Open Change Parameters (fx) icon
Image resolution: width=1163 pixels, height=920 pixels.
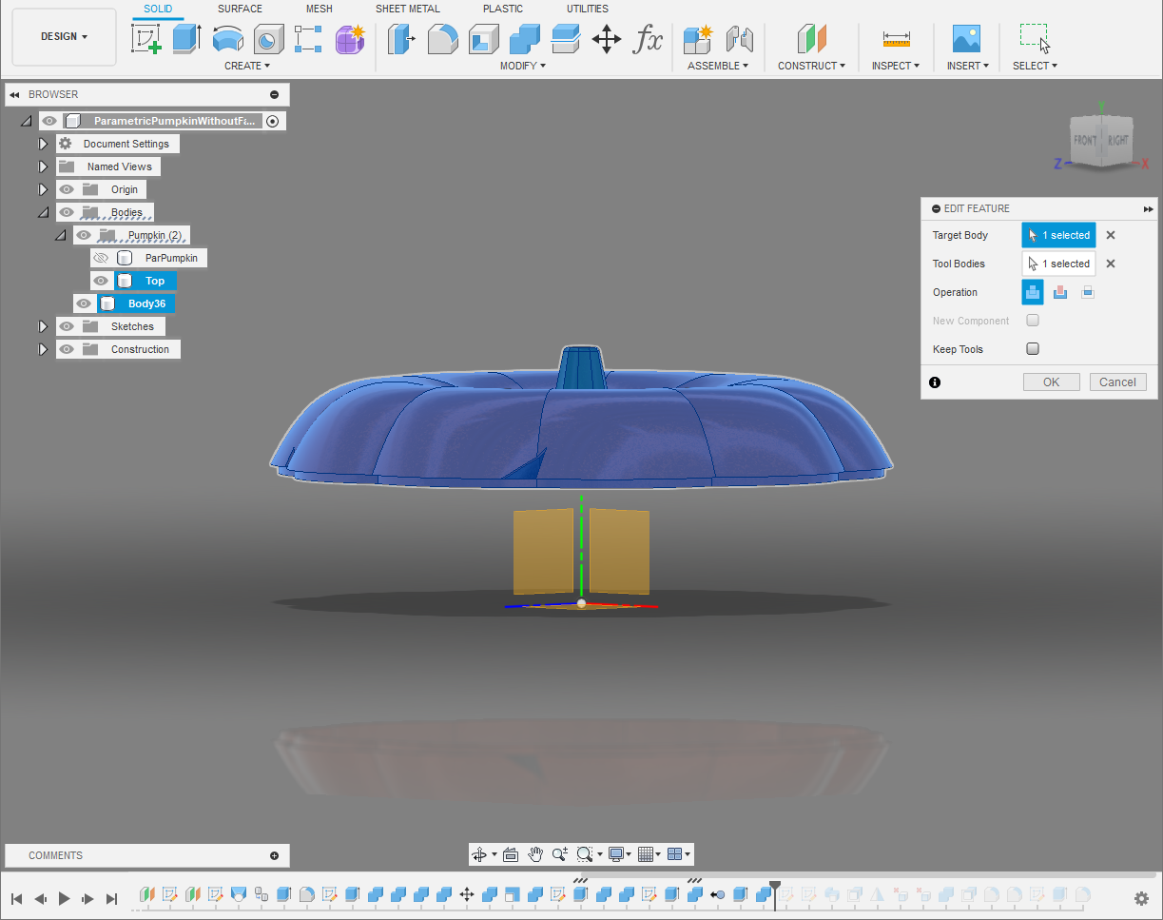point(648,39)
